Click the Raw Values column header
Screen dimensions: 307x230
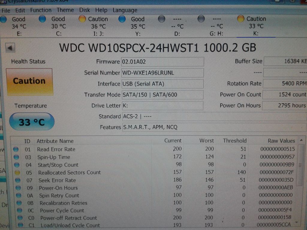point(281,141)
